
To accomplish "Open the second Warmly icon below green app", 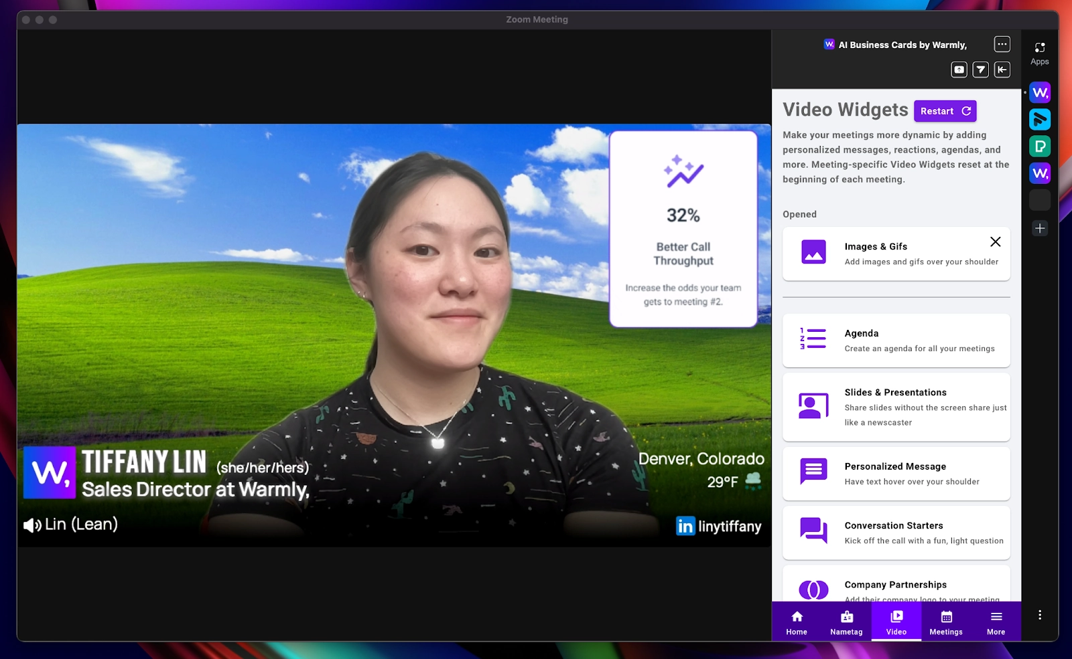I will (1040, 173).
